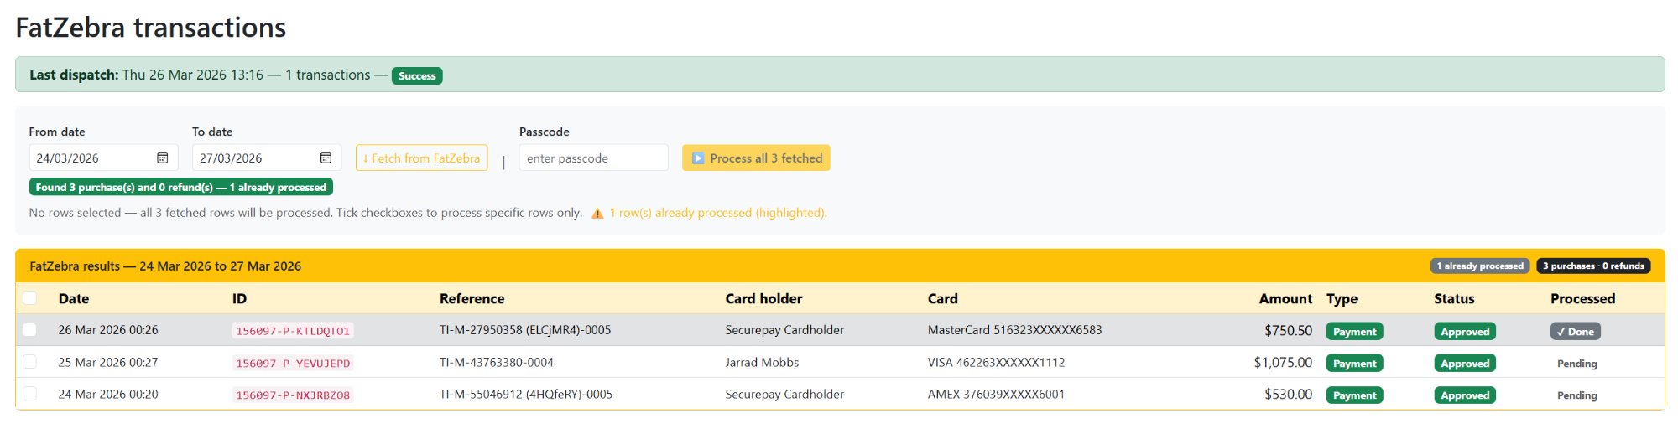Click the warning triangle icon for processed rows
This screenshot has width=1678, height=434.
597,214
